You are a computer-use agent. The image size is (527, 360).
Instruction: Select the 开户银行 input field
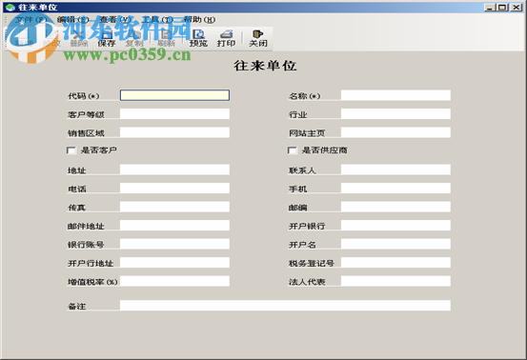click(x=395, y=226)
